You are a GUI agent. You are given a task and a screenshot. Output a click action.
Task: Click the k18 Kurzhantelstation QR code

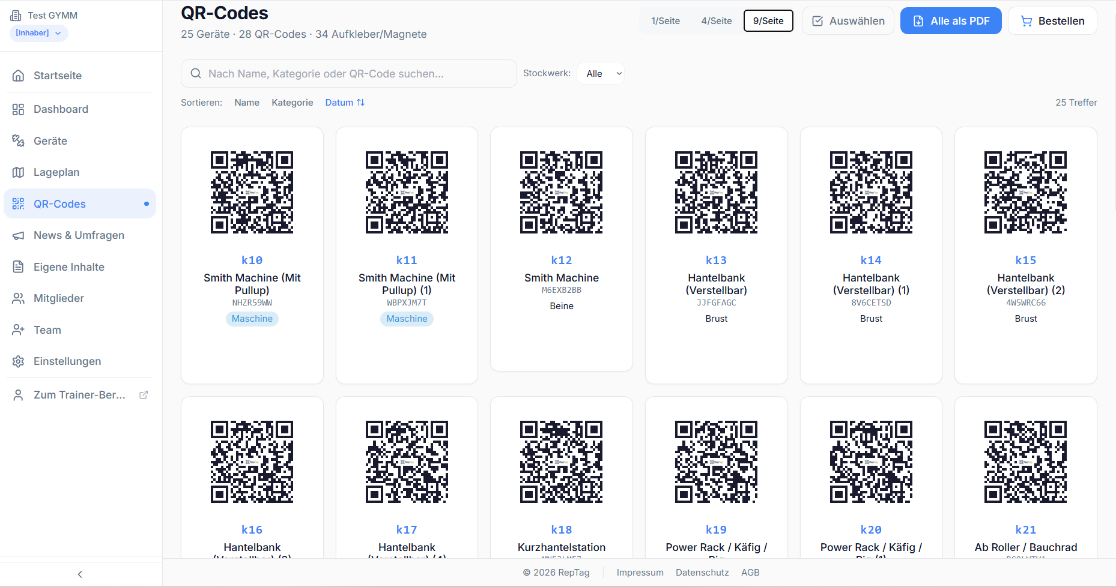coord(562,462)
